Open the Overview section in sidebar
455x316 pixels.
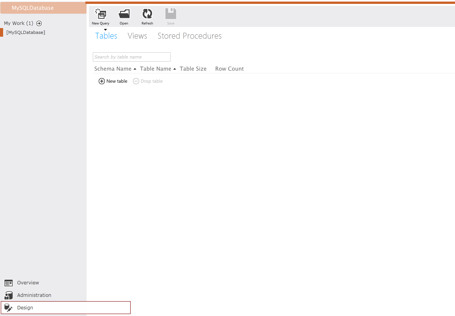coord(28,283)
